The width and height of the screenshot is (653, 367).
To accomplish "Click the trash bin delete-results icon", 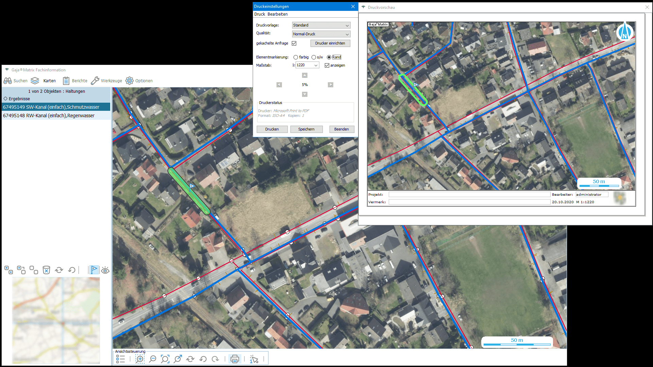I will pos(46,270).
